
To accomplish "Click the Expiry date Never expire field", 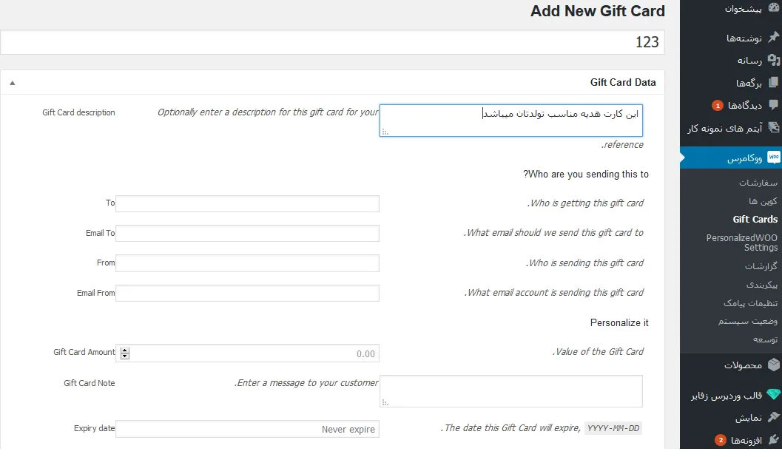I will pyautogui.click(x=247, y=429).
